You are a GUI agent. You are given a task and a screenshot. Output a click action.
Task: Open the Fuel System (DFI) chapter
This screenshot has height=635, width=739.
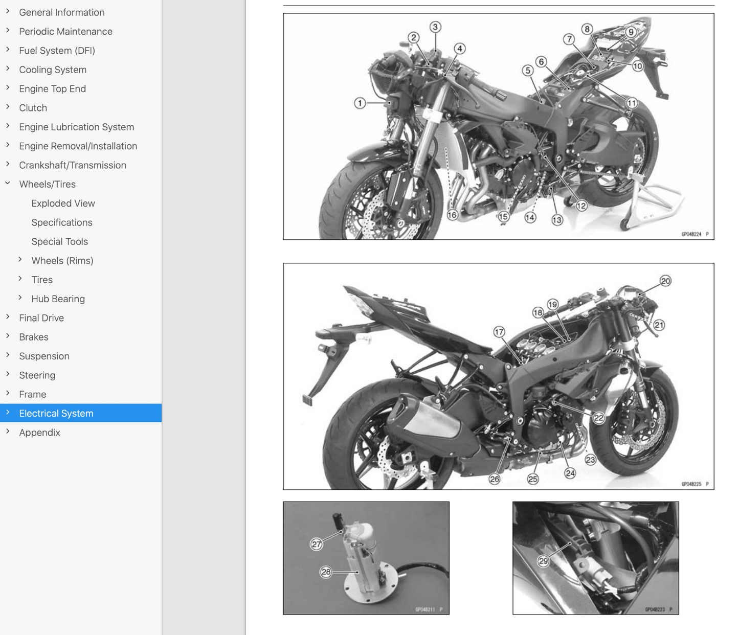pyautogui.click(x=57, y=50)
